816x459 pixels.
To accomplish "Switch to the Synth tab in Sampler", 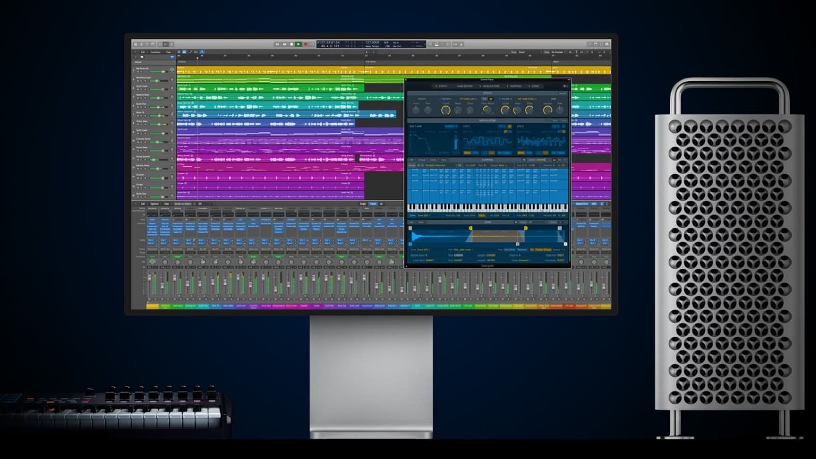I will [x=442, y=86].
